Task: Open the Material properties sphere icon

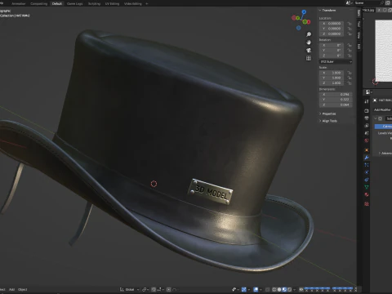Action: pos(367,194)
